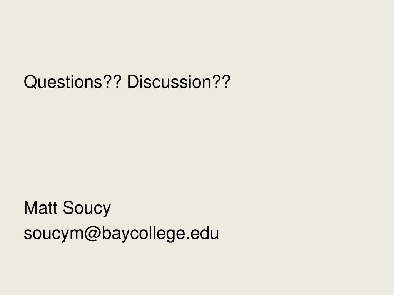Click the question marks after Discussion
Viewport: 394px width, 295px height.
click(x=221, y=81)
